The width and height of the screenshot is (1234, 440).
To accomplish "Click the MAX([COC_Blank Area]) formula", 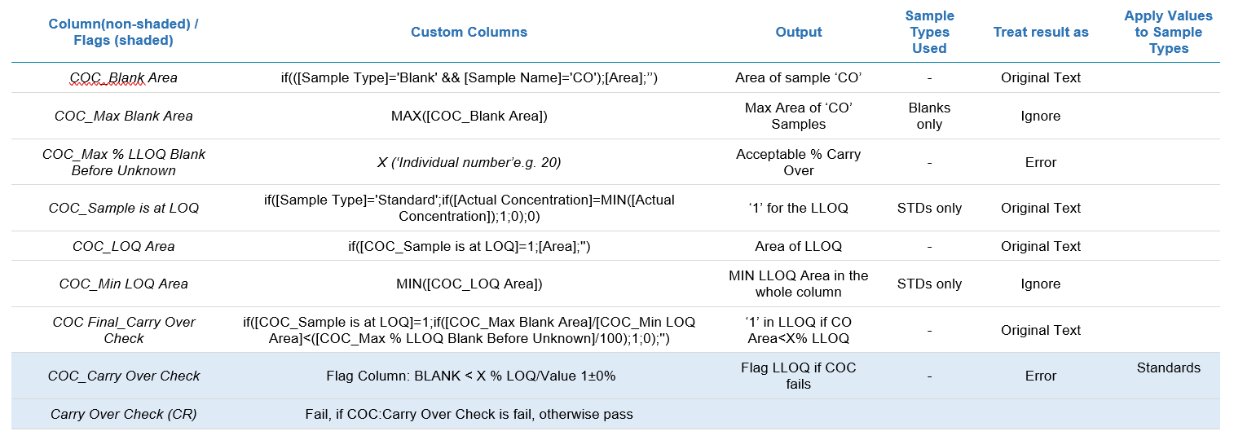I will coord(469,117).
